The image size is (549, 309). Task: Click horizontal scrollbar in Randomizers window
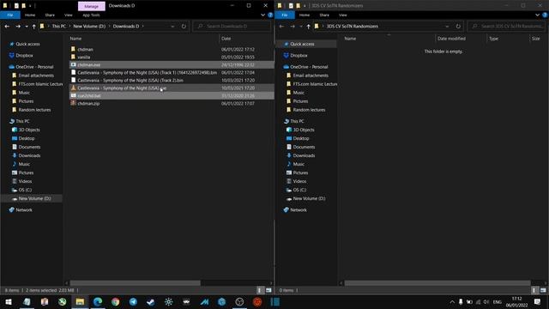pos(437,282)
